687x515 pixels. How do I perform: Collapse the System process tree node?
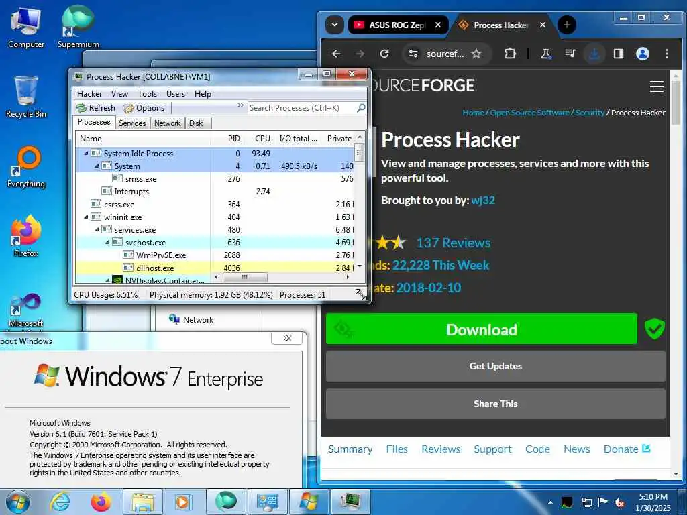(x=97, y=166)
